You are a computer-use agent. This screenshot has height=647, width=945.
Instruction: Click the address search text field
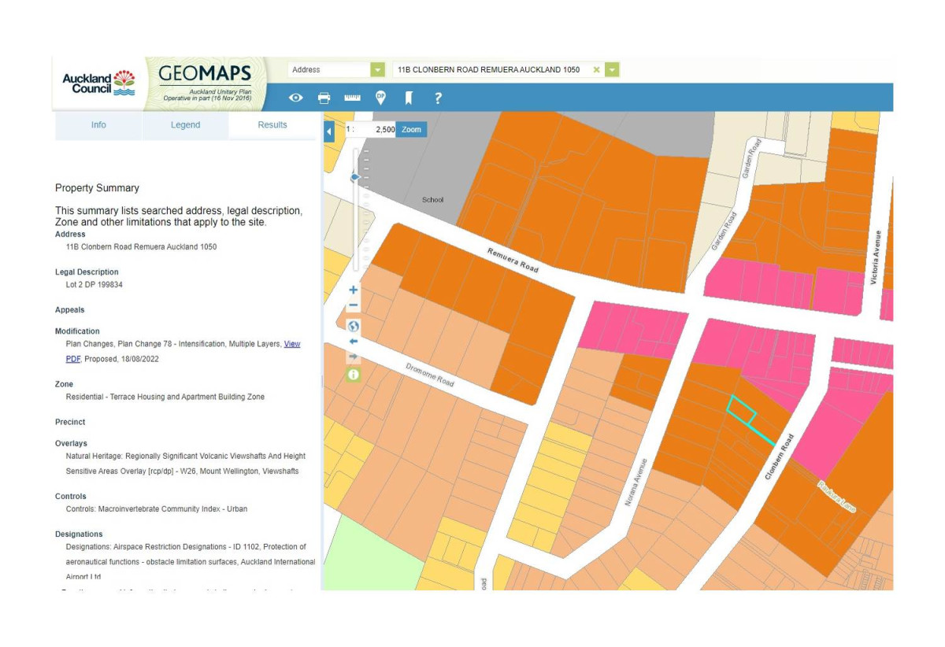coord(492,70)
